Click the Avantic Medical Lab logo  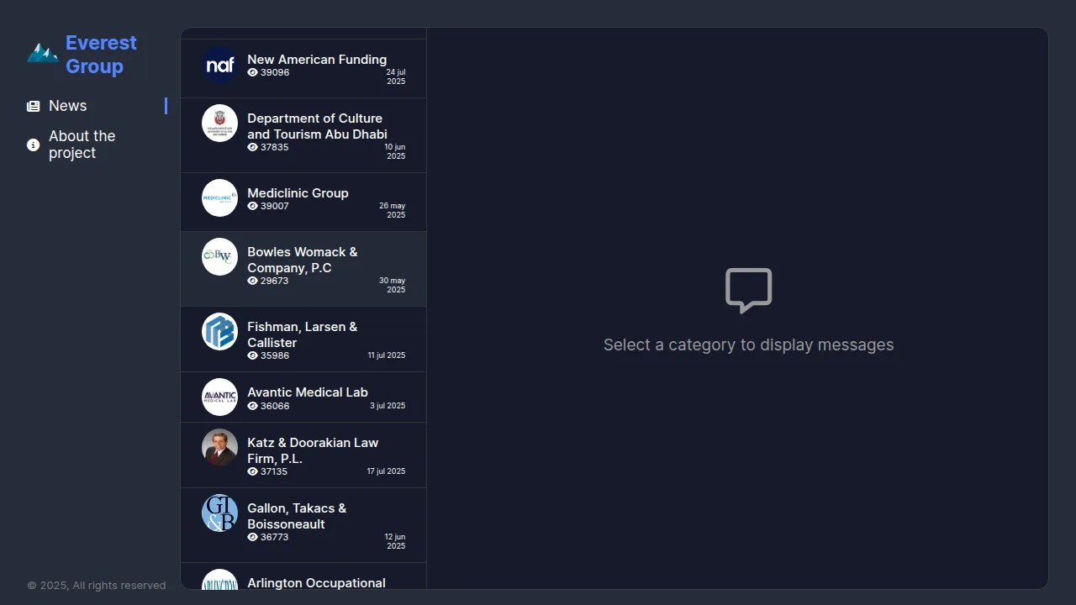click(219, 397)
